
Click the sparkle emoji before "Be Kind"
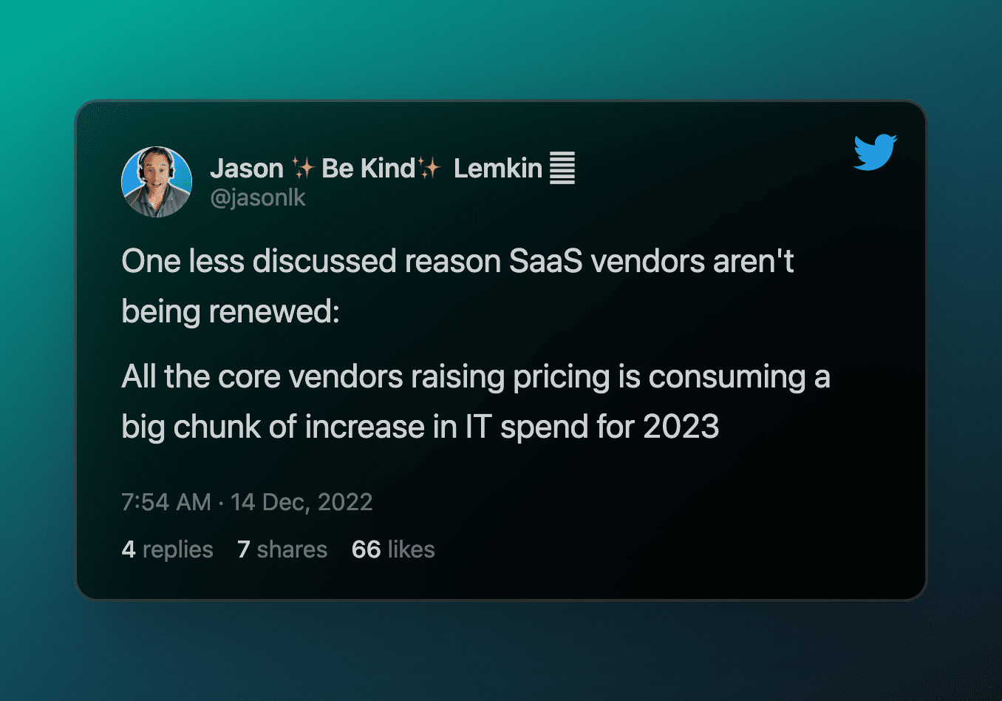tap(302, 169)
